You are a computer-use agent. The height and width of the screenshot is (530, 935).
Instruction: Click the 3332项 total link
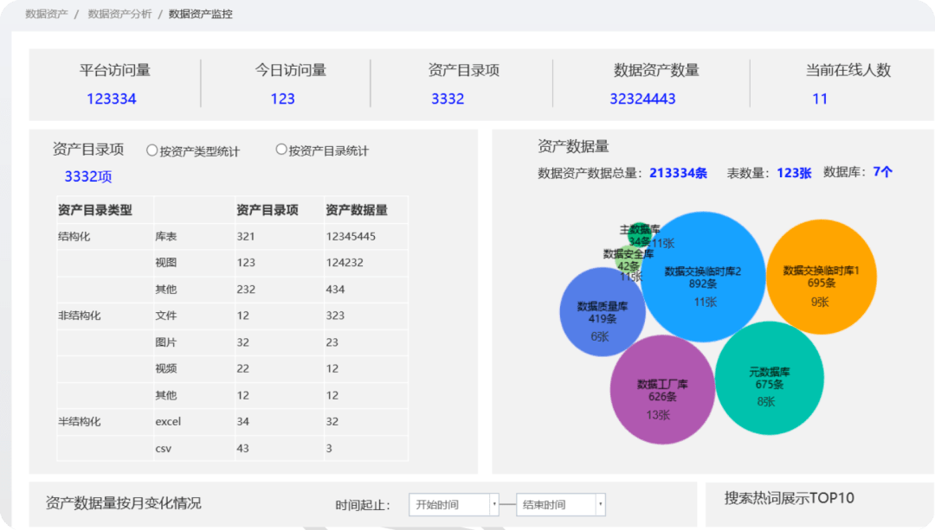point(88,176)
